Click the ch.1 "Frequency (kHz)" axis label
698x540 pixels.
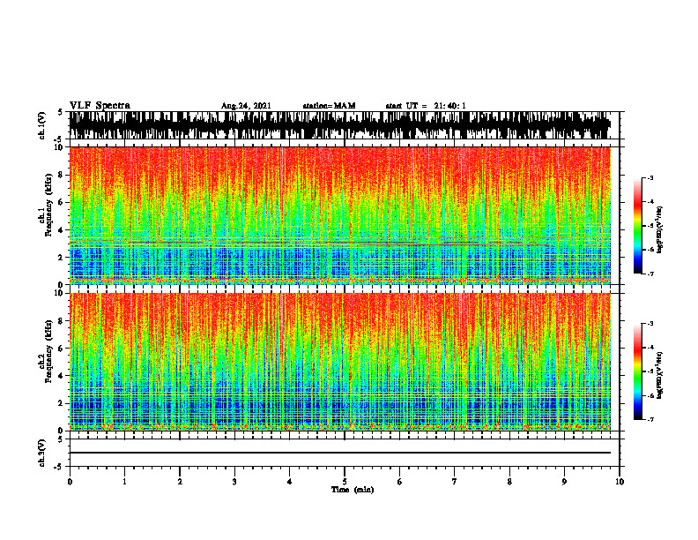[48, 205]
